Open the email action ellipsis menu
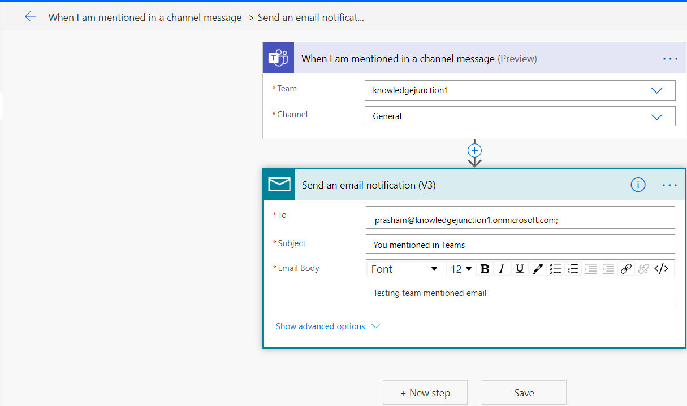 (669, 185)
